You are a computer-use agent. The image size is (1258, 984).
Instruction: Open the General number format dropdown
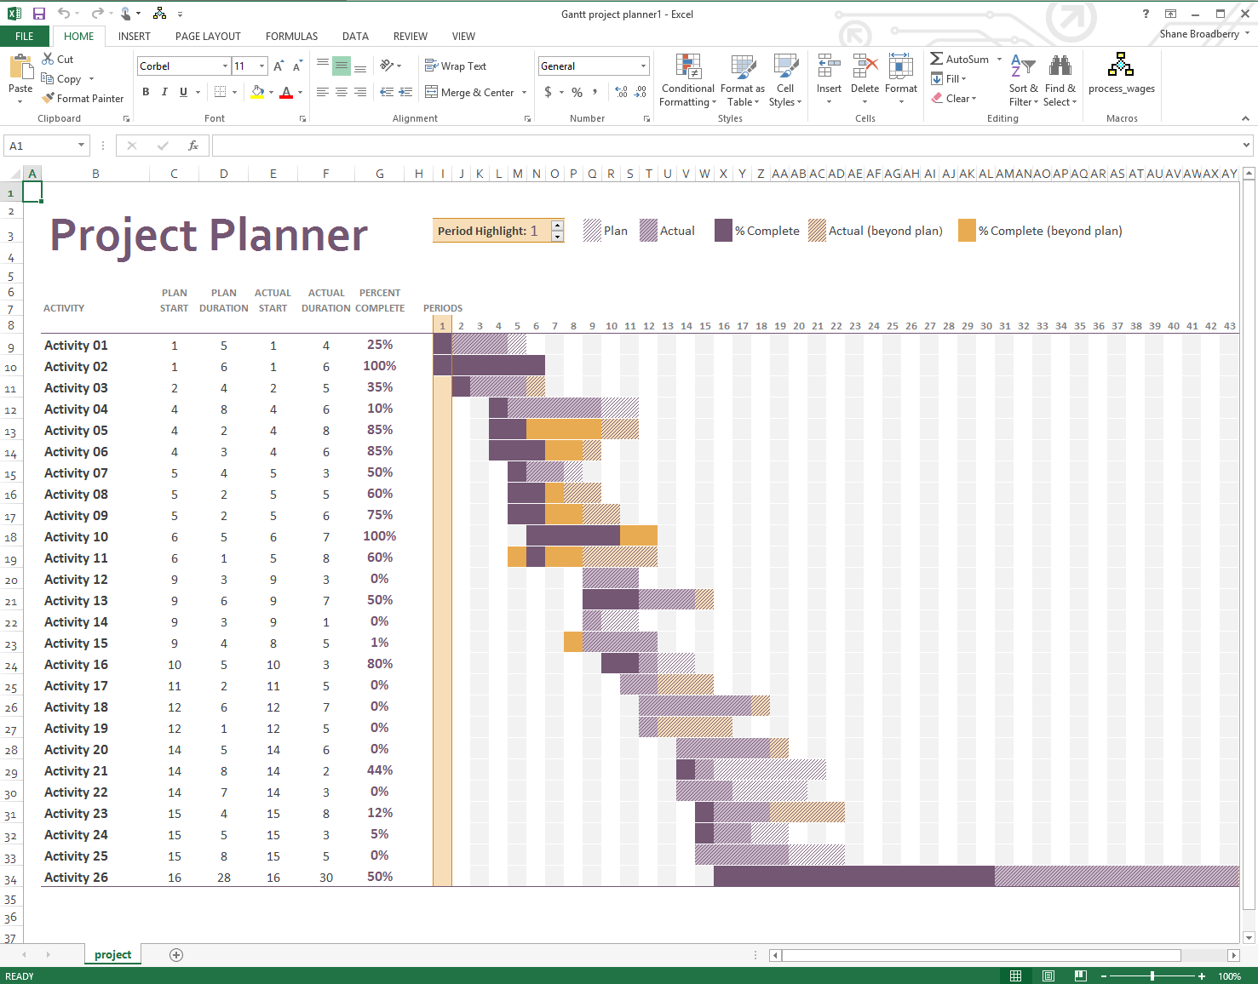(x=643, y=66)
